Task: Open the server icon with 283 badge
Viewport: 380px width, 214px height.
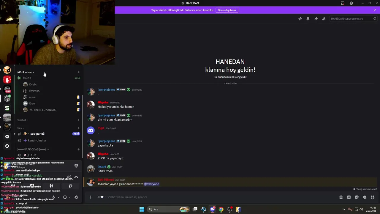Action: point(7,89)
